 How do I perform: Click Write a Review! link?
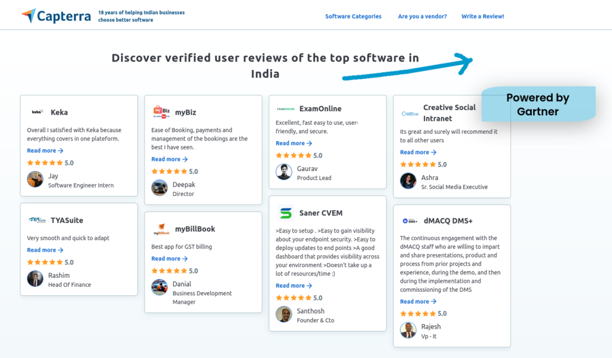482,17
